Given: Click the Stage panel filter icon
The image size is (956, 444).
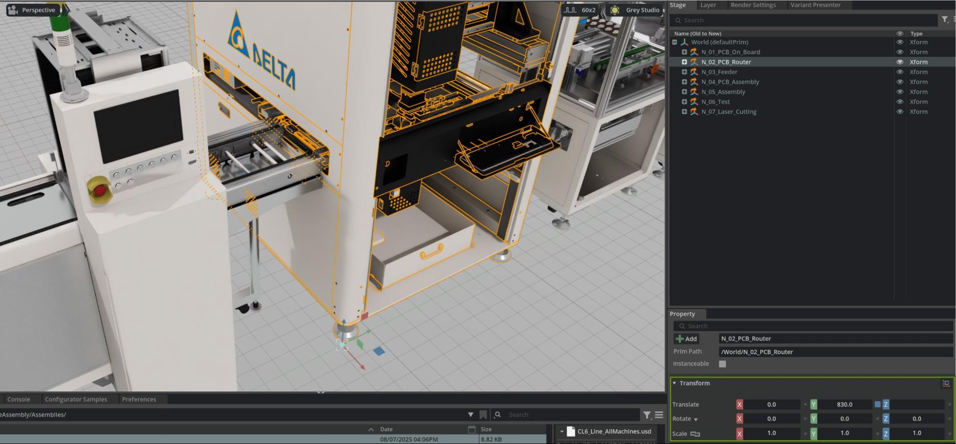Looking at the screenshot, I should (945, 20).
